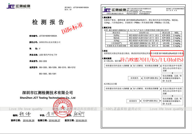This screenshot has height=134, width=192.
Task: Click the 检测报告 title heading
Action: pyautogui.click(x=48, y=22)
